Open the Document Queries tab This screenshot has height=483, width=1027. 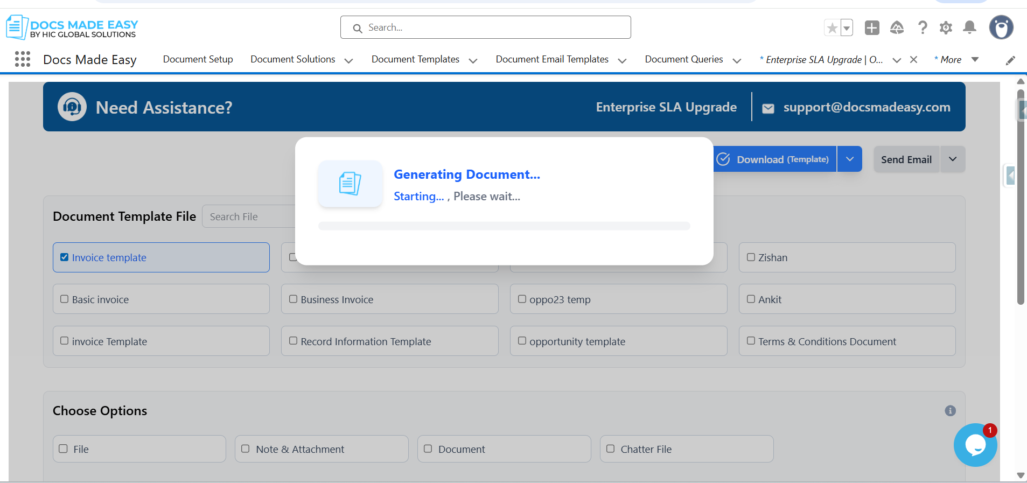point(683,59)
